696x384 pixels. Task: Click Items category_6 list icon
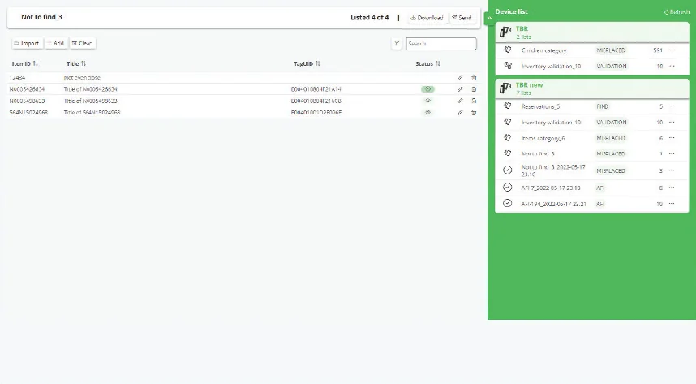(x=508, y=138)
